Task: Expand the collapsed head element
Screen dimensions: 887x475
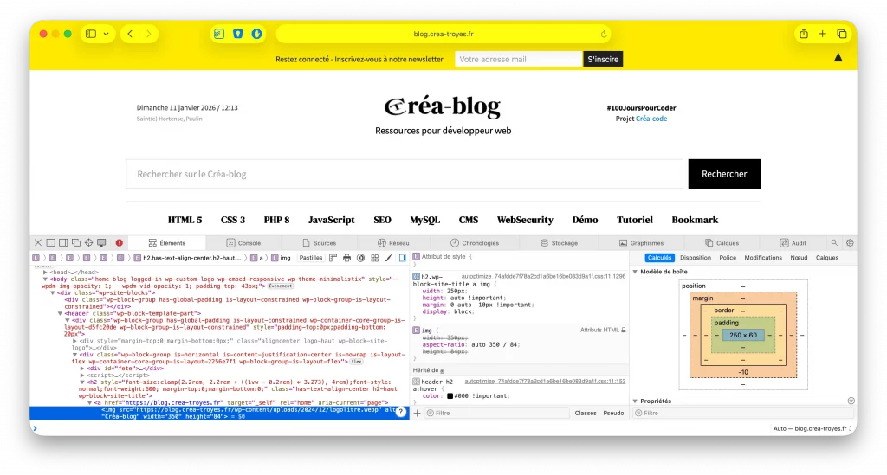Action: pos(45,273)
